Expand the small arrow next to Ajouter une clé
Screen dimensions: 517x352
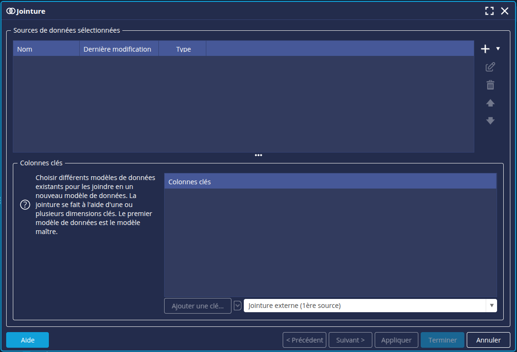[238, 306]
